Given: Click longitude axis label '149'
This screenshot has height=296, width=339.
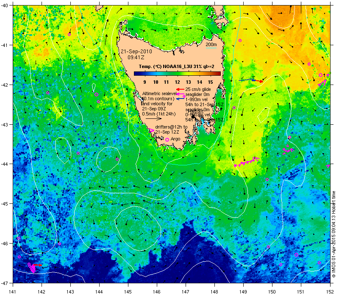Looking at the screenshot, I should pyautogui.click(x=243, y=292).
